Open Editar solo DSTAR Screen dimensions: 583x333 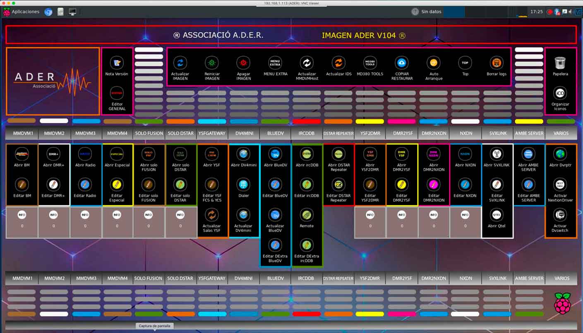pyautogui.click(x=180, y=185)
